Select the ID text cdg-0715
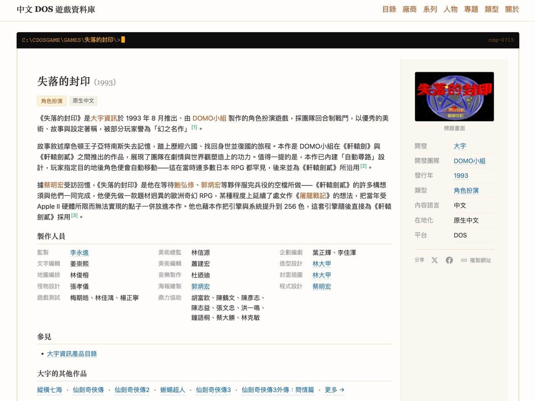Screen dimensions: 535x401 click(x=501, y=40)
